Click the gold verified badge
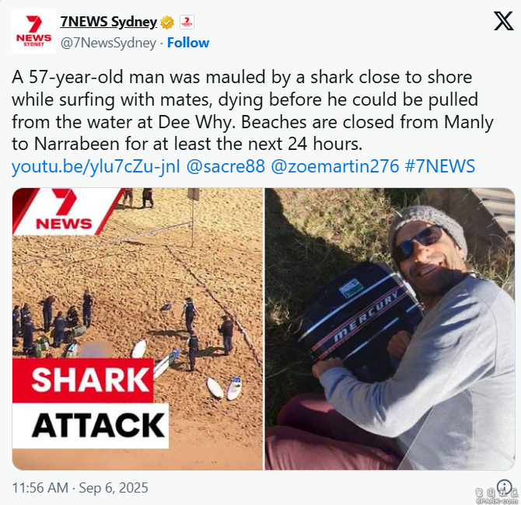The image size is (521, 505). pyautogui.click(x=167, y=23)
